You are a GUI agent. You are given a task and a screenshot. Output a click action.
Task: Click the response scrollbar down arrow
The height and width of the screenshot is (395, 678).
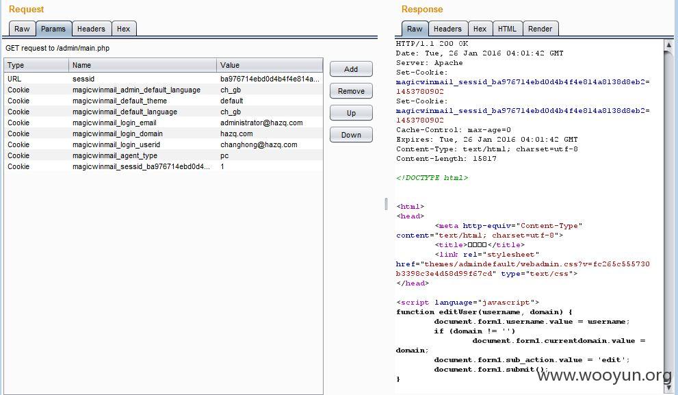pyautogui.click(x=668, y=387)
